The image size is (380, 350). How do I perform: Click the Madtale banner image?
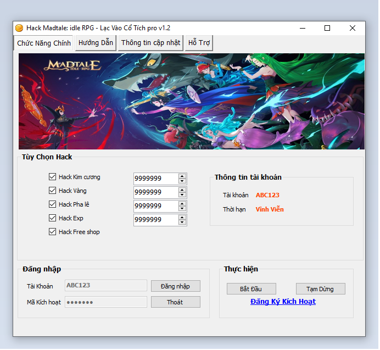pos(192,101)
